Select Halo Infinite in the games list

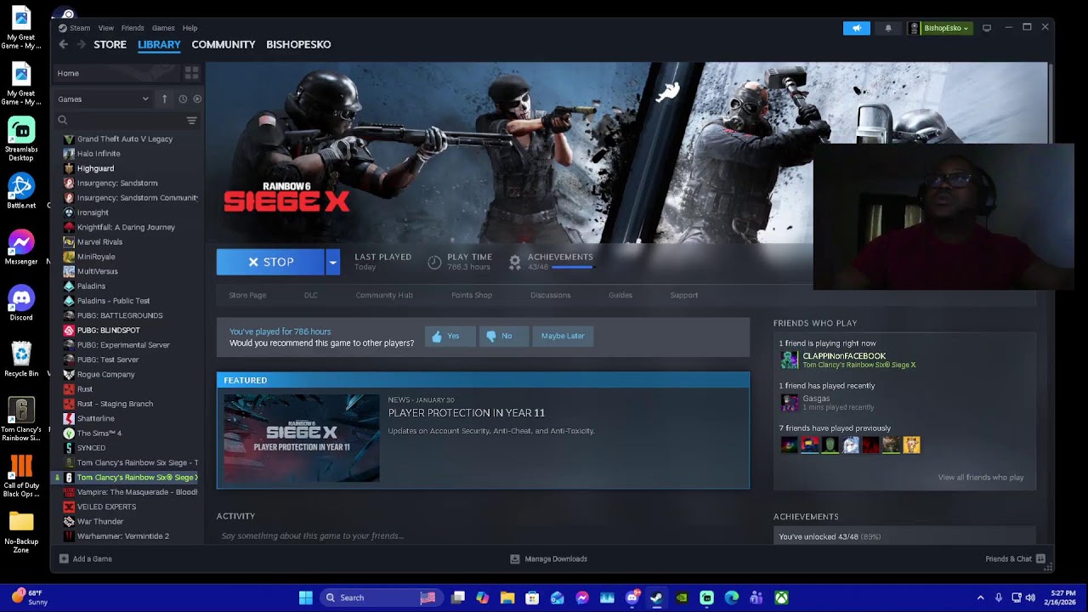pyautogui.click(x=99, y=154)
